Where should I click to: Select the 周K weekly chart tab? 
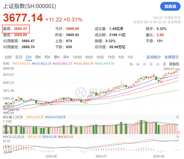click(x=38, y=57)
